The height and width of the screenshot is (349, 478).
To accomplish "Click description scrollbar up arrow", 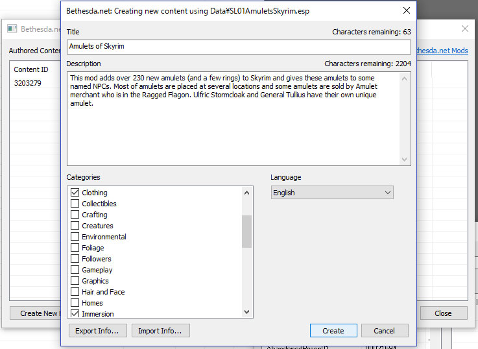I will (405, 78).
